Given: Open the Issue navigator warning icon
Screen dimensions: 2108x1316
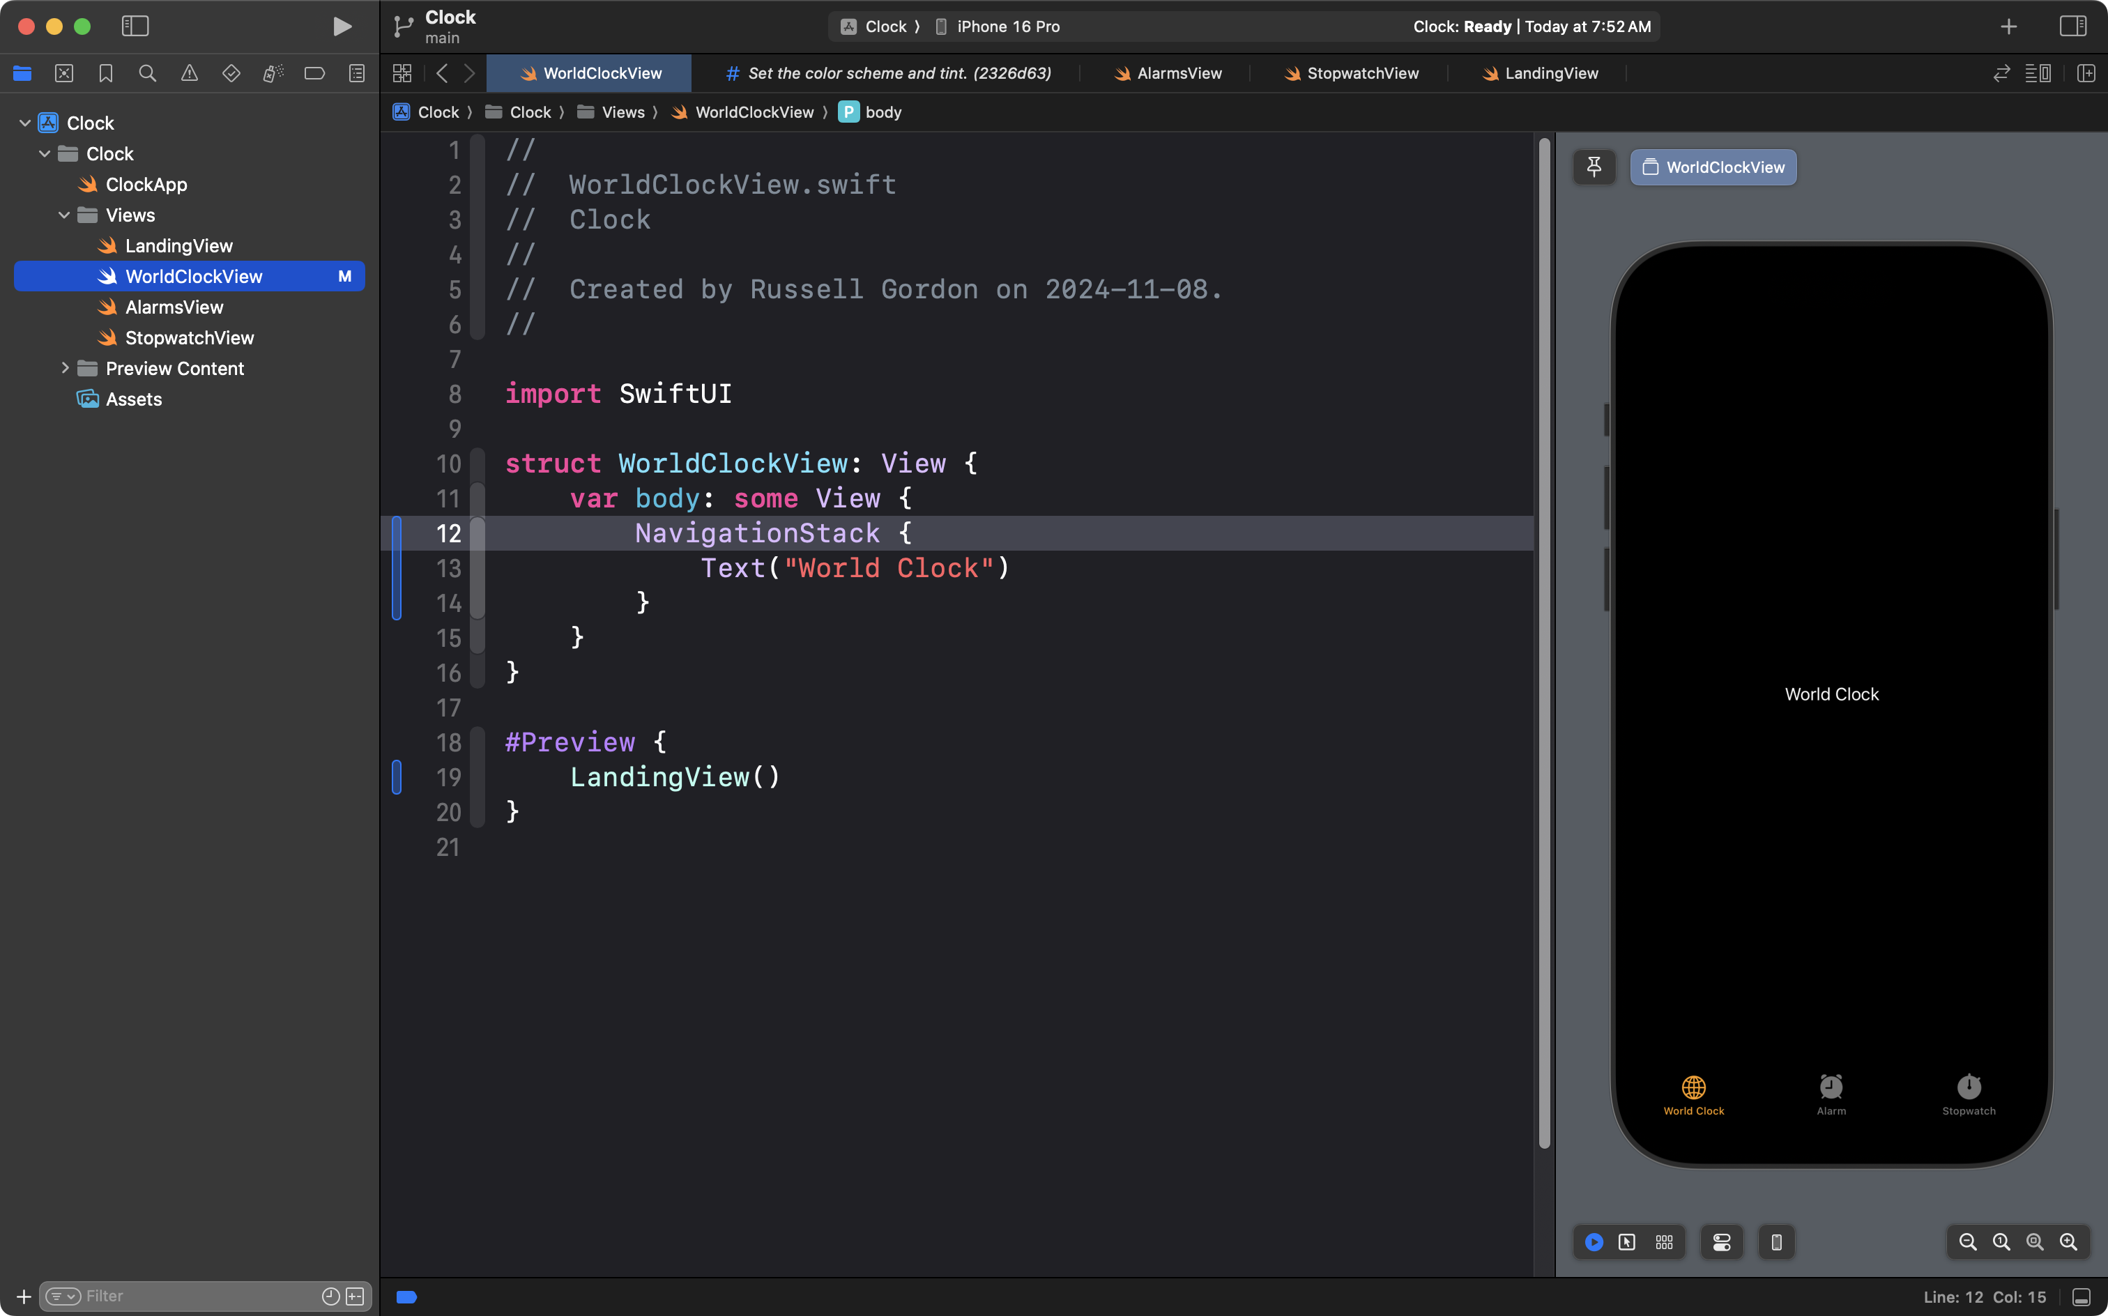Looking at the screenshot, I should 189,74.
